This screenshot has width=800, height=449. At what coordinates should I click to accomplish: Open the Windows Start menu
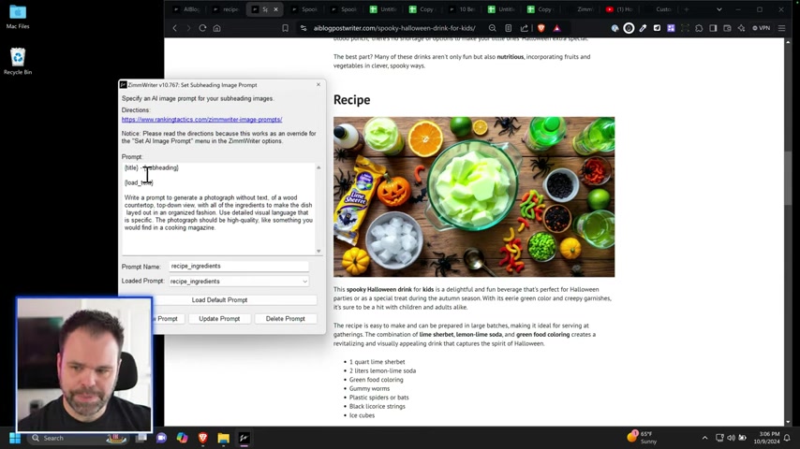pyautogui.click(x=15, y=438)
